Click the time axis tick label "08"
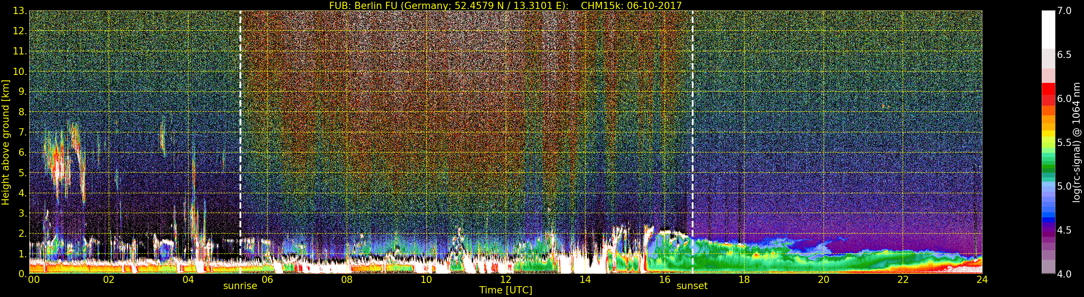The width and height of the screenshot is (1084, 297). pyautogui.click(x=347, y=280)
